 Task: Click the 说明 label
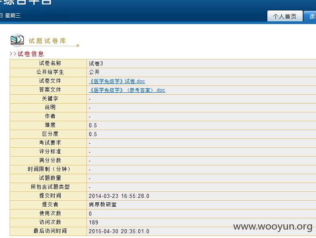(x=50, y=107)
